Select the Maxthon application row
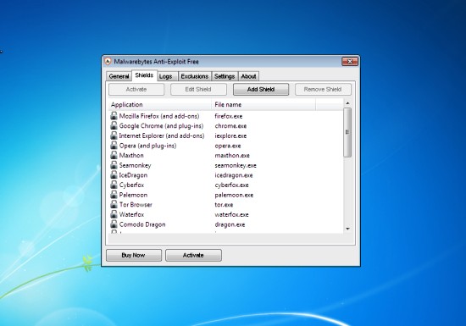Viewport: 466px width, 326px height. pyautogui.click(x=225, y=155)
